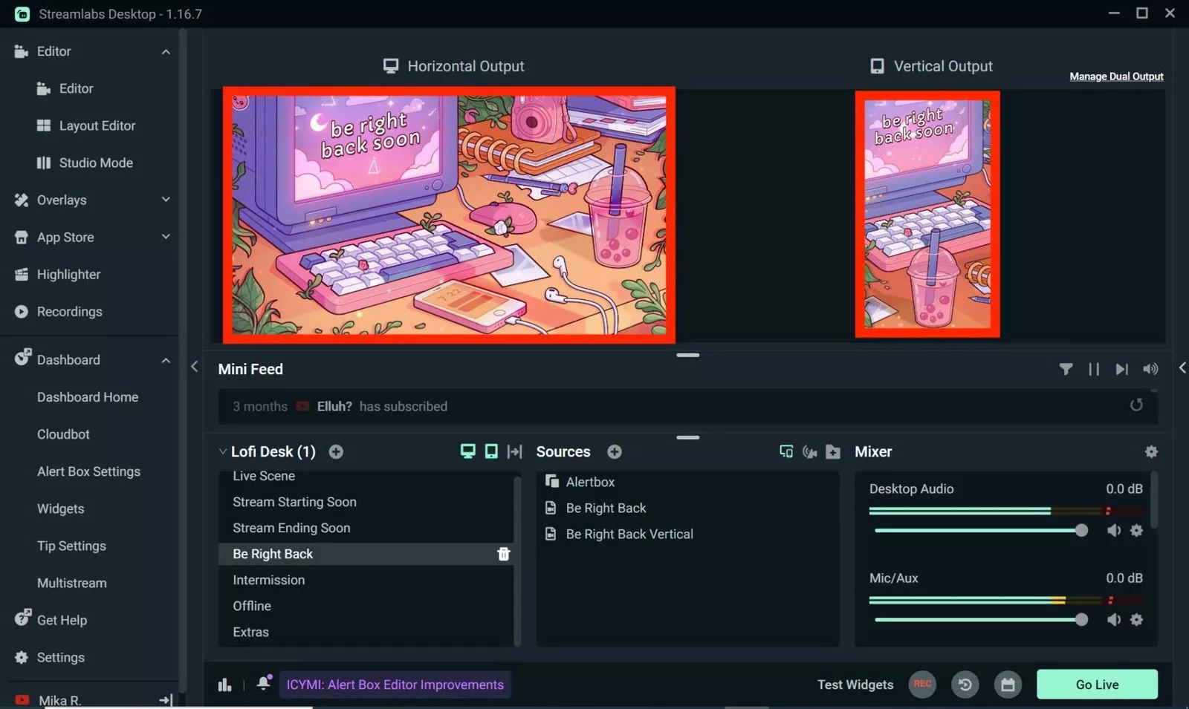Open the stream performance stats icon

[x=225, y=684]
